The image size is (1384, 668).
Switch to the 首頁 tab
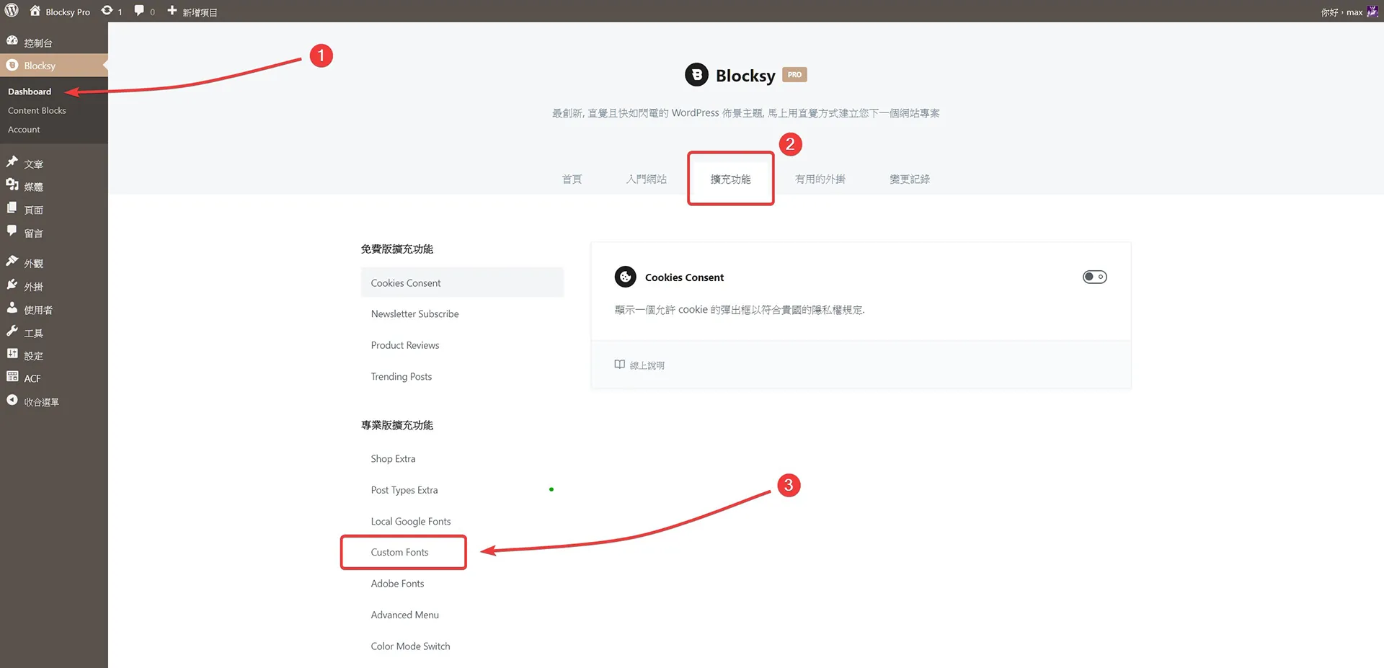tap(572, 179)
